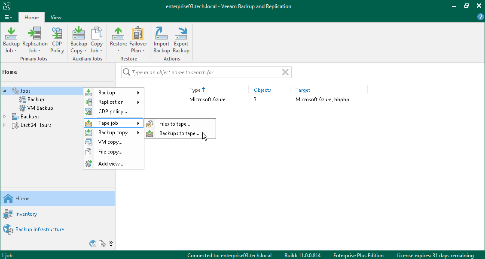Switch to the Home ribbon tab
This screenshot has width=485, height=259.
31,17
